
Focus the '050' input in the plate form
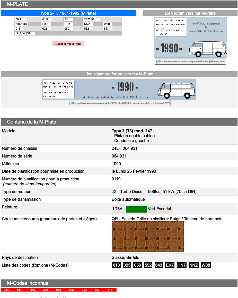coord(68,29)
